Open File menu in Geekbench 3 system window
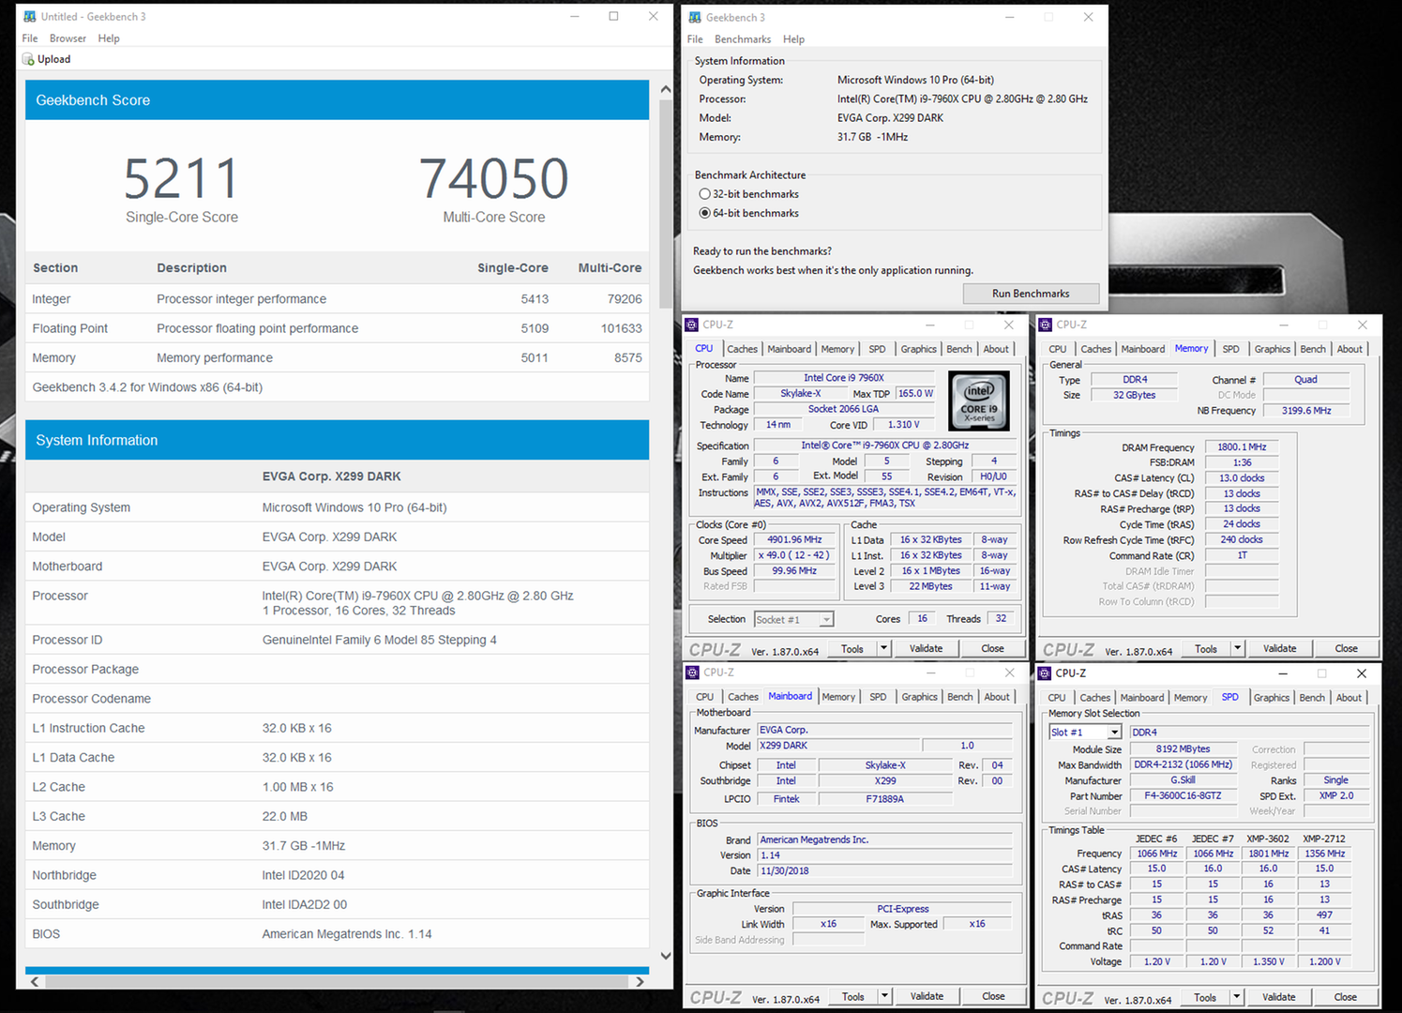Screen dimensions: 1402x1013 pyautogui.click(x=695, y=39)
